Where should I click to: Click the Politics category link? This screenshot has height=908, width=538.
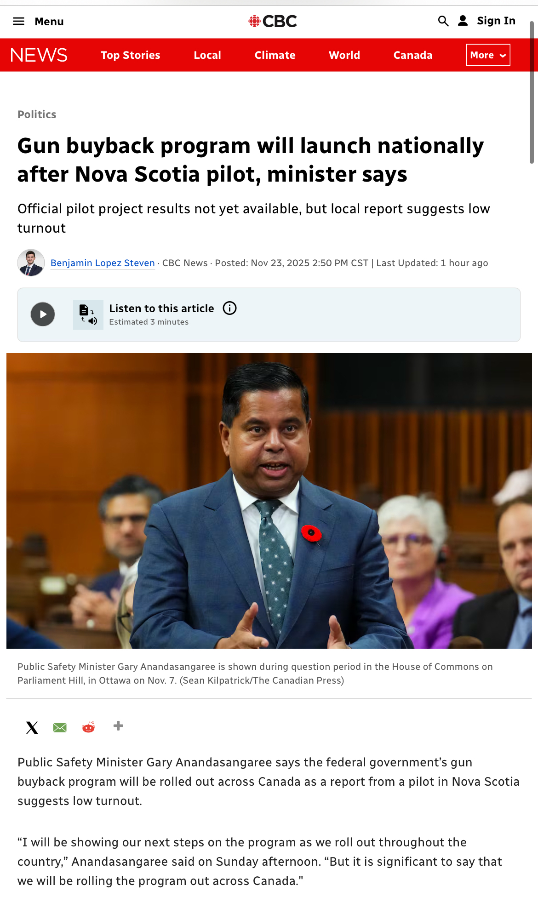click(x=37, y=114)
